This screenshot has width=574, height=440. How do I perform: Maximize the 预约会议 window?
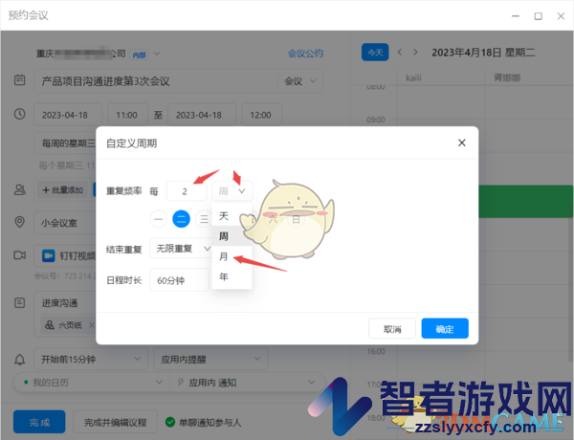pos(538,16)
